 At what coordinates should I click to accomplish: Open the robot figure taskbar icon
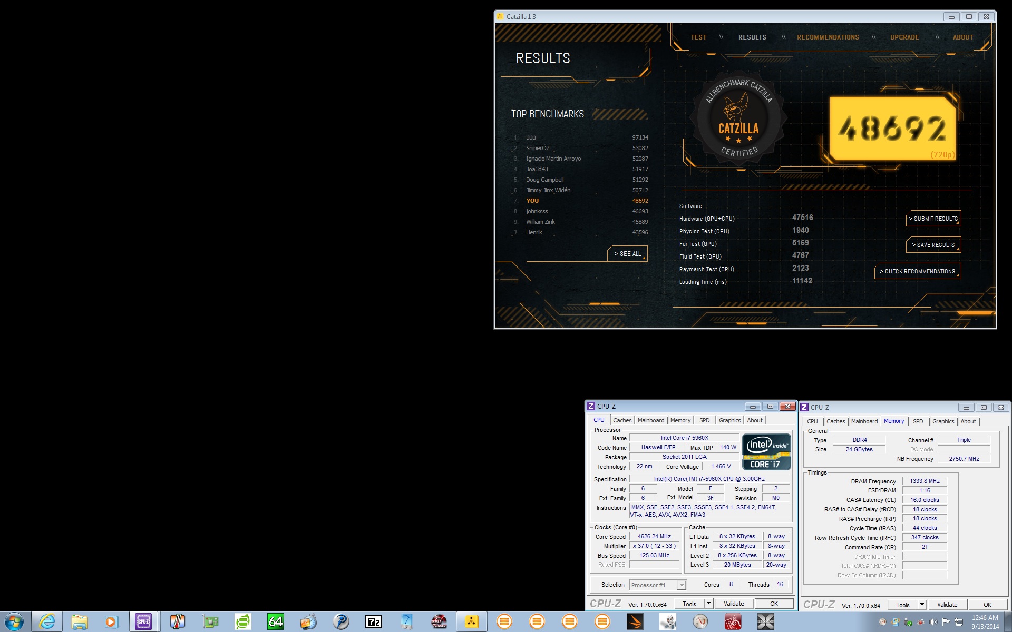coord(668,622)
